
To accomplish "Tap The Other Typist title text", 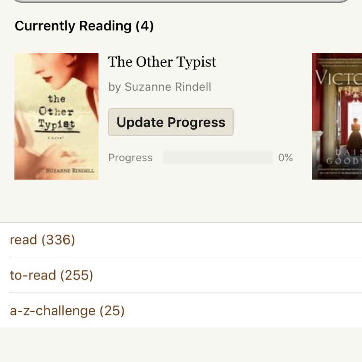I will click(162, 62).
